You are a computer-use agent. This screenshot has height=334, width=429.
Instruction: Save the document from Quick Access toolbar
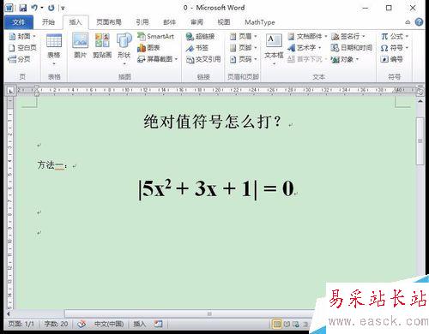coord(23,8)
